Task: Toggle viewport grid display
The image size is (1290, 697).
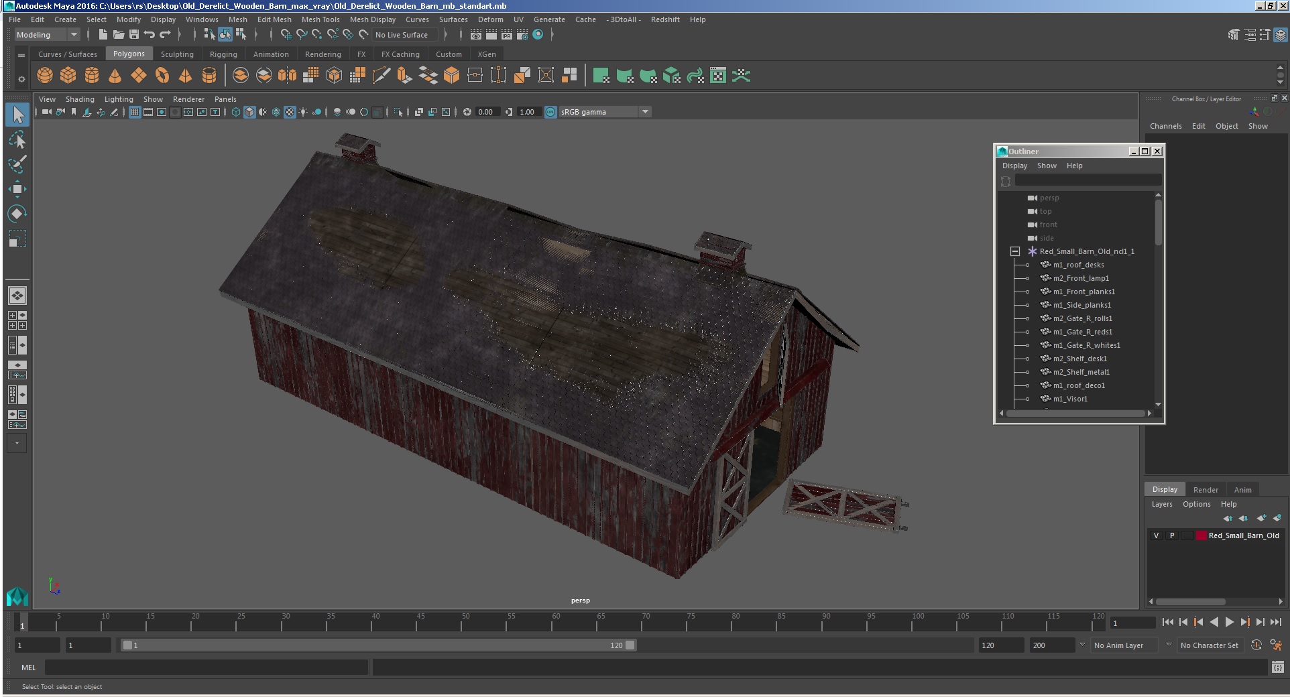Action: click(x=135, y=112)
